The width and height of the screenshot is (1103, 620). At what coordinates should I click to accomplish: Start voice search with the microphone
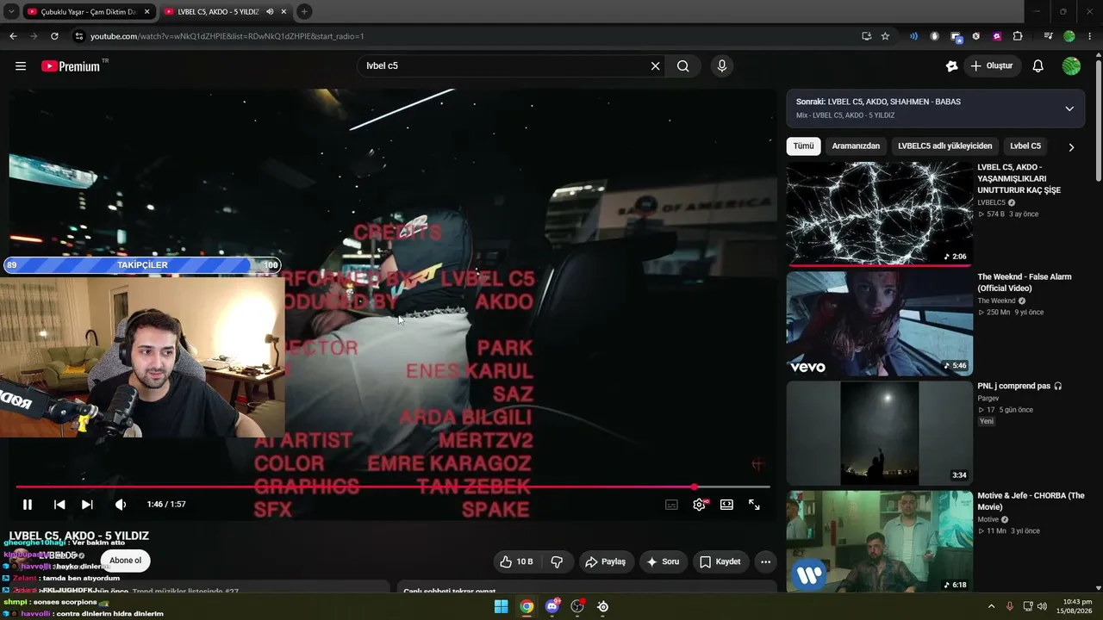[x=722, y=66]
